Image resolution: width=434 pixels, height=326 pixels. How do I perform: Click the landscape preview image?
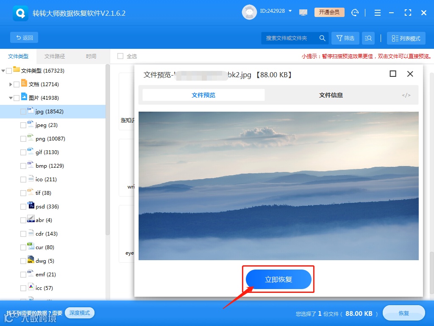tap(278, 186)
